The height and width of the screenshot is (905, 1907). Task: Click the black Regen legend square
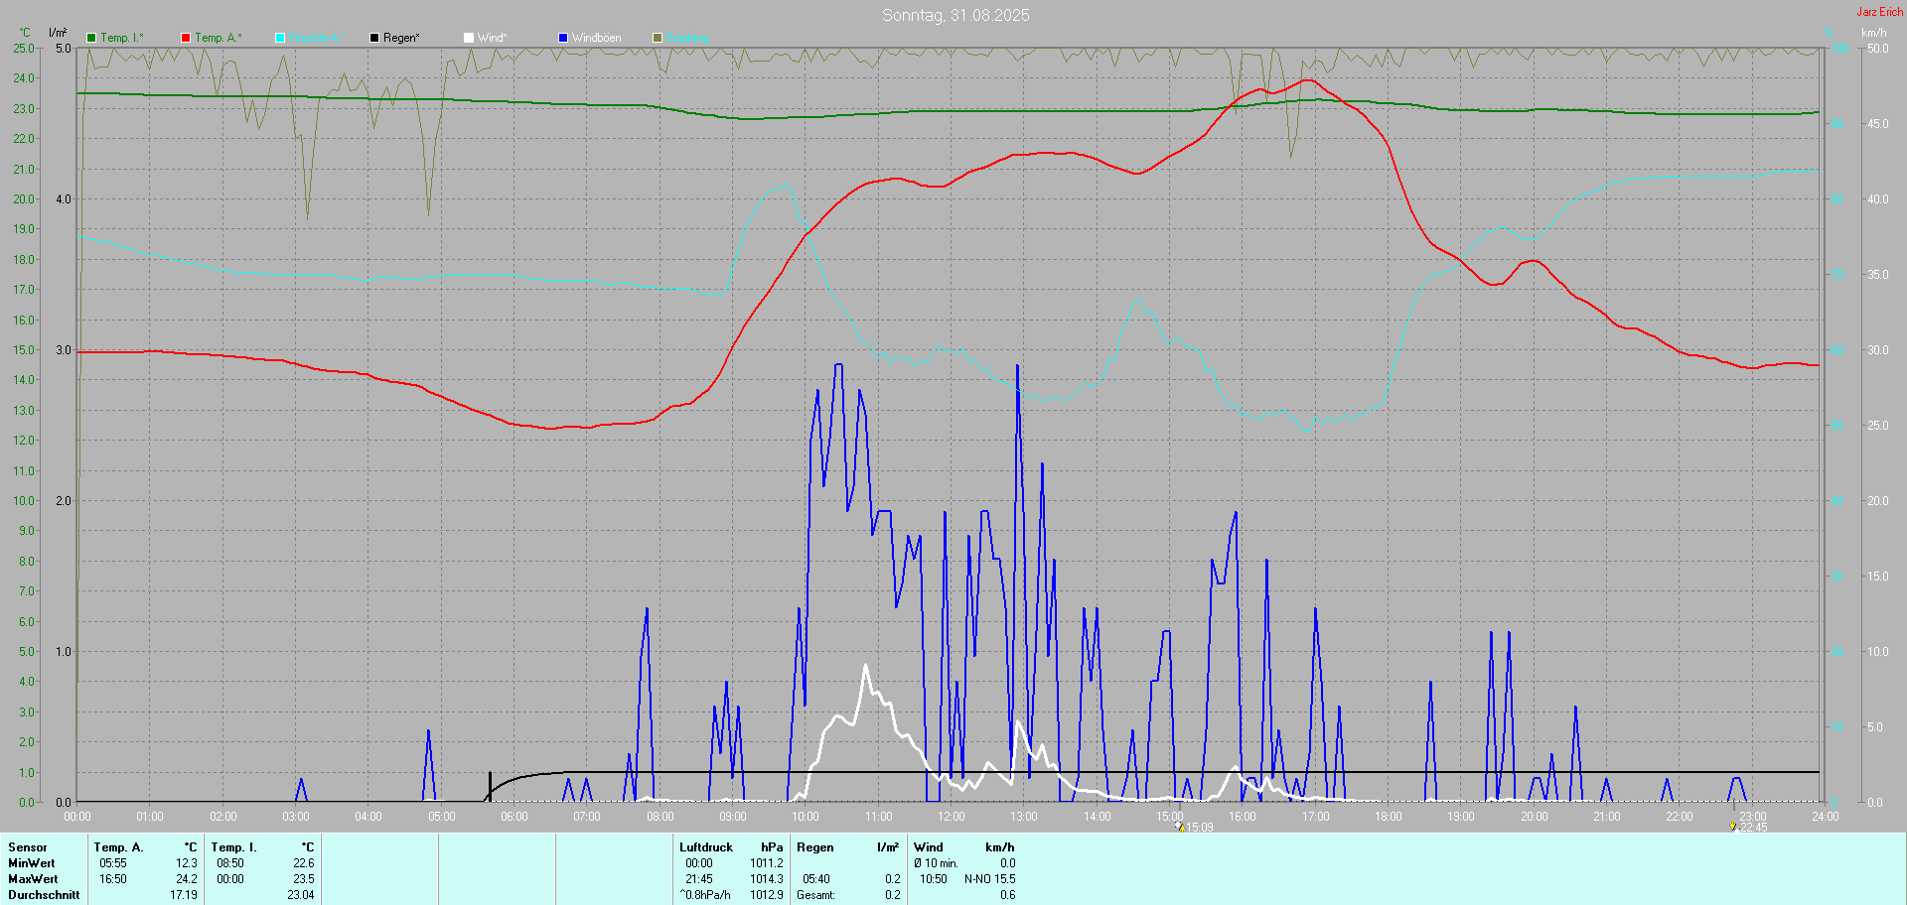tap(374, 38)
